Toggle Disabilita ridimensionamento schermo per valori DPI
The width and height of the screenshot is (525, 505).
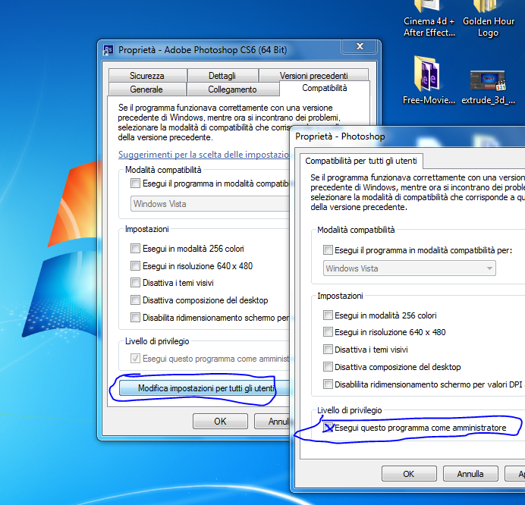click(328, 384)
